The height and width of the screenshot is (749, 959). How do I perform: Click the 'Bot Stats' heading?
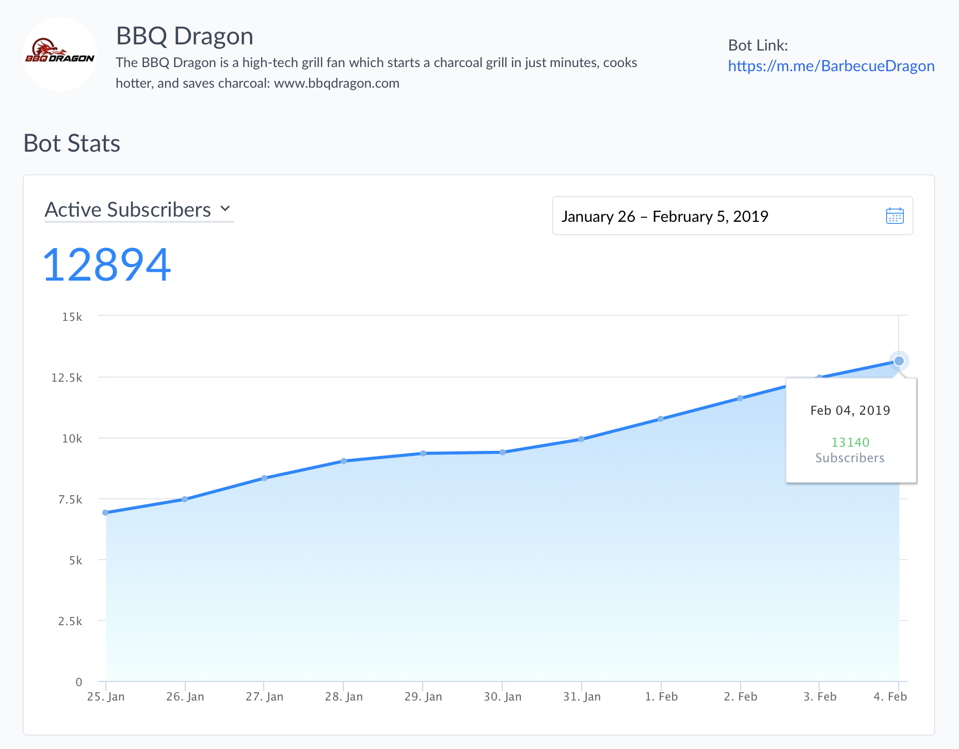pos(72,143)
